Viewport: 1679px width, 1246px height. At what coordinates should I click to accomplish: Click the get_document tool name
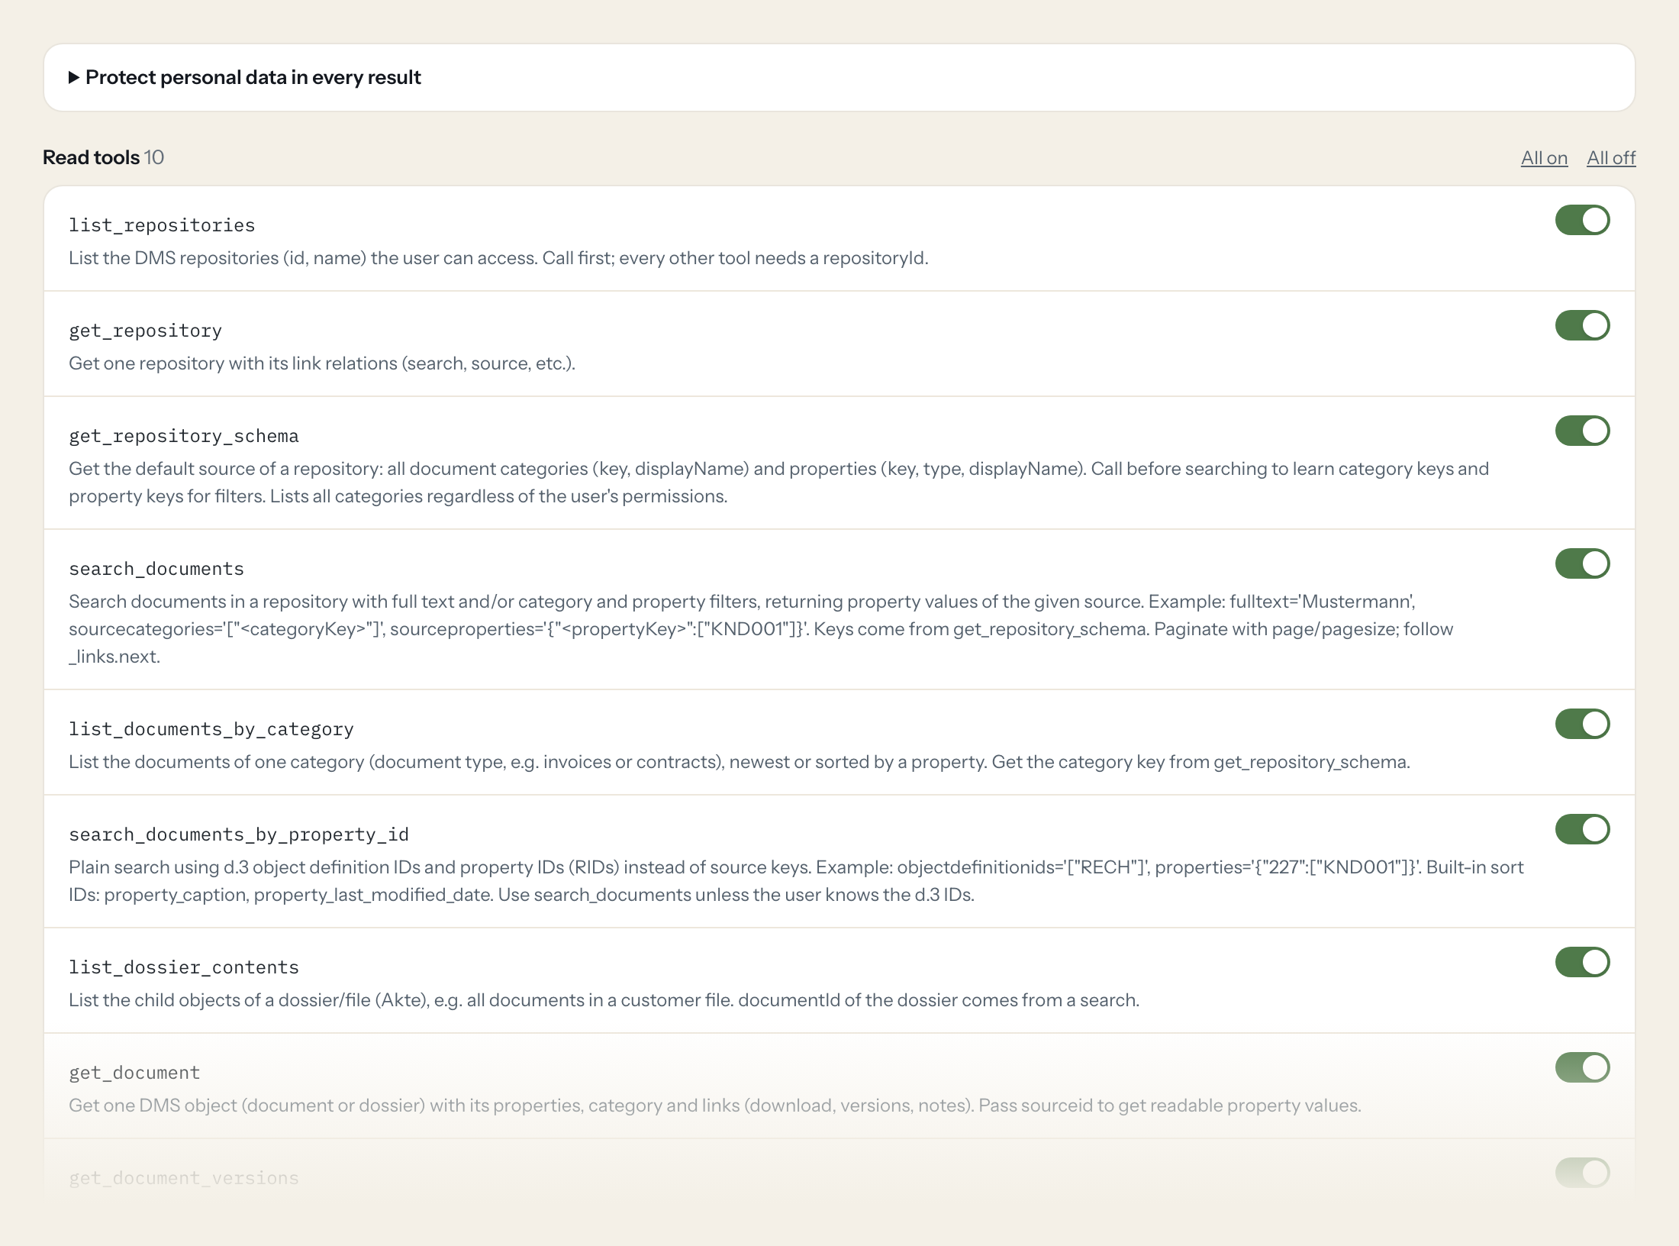pos(134,1073)
